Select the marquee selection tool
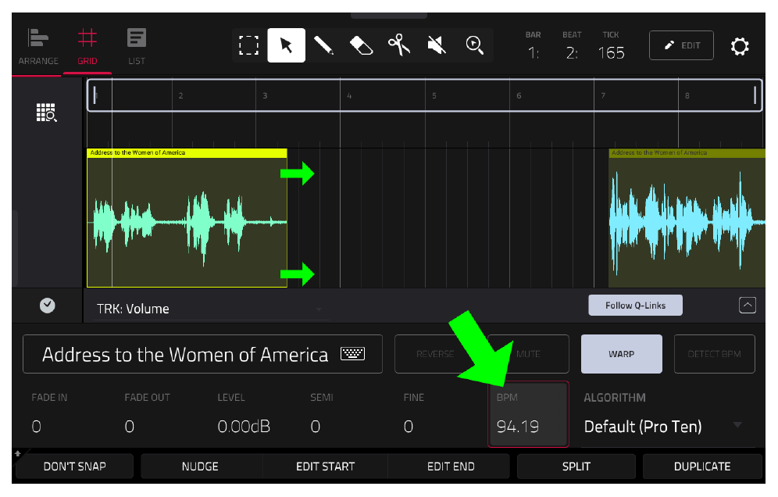This screenshot has height=497, width=778. [x=248, y=45]
